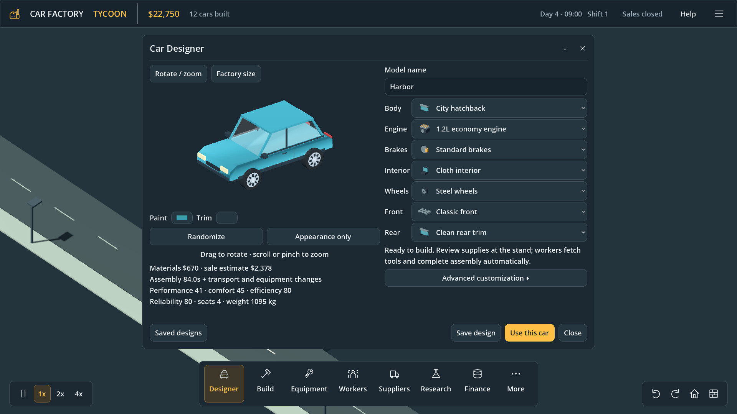Viewport: 737px width, 414px height.
Task: Toggle the grid view icon
Action: click(x=714, y=394)
